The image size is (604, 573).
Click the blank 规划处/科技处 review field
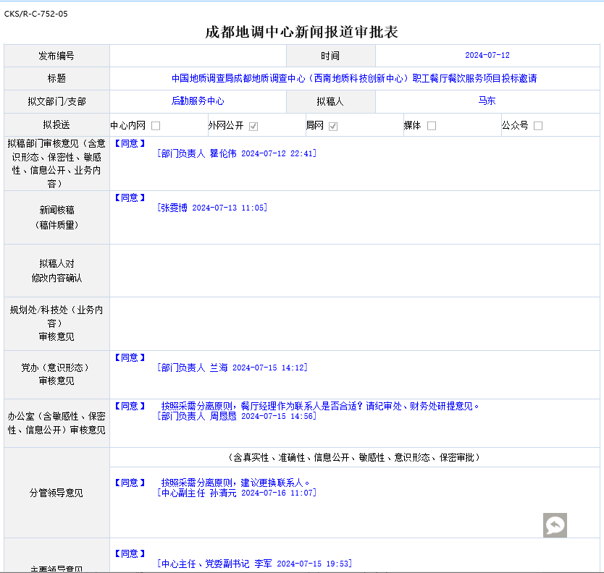pyautogui.click(x=354, y=323)
